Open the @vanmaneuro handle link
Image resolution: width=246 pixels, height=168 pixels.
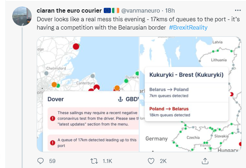(140, 10)
